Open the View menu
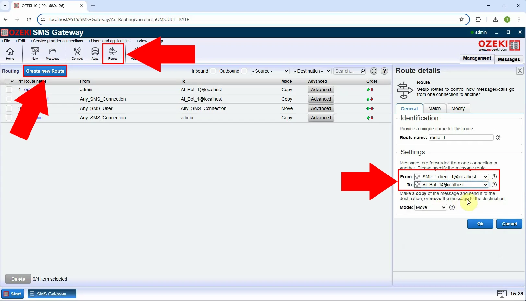Viewport: 526px width, 301px height. click(143, 41)
